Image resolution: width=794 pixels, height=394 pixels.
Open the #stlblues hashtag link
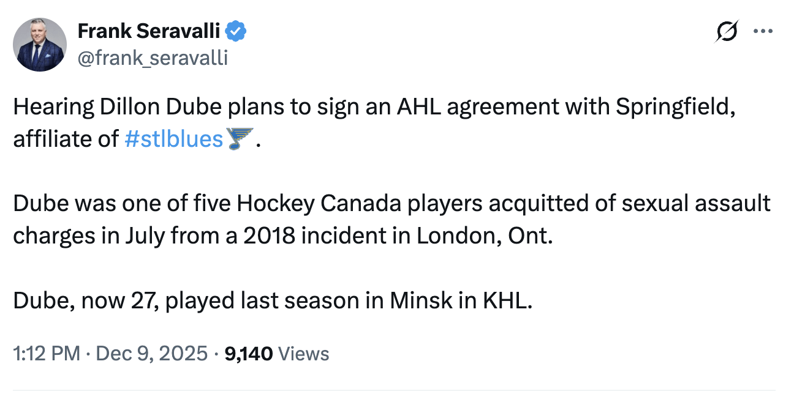tap(174, 139)
